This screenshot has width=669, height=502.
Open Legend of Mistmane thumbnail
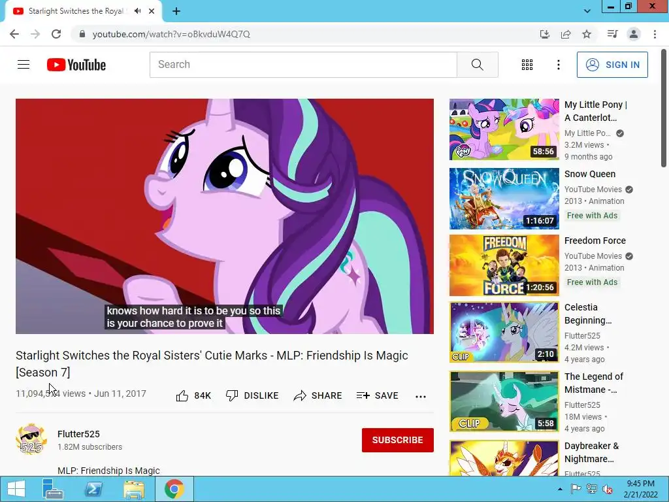[x=504, y=401]
